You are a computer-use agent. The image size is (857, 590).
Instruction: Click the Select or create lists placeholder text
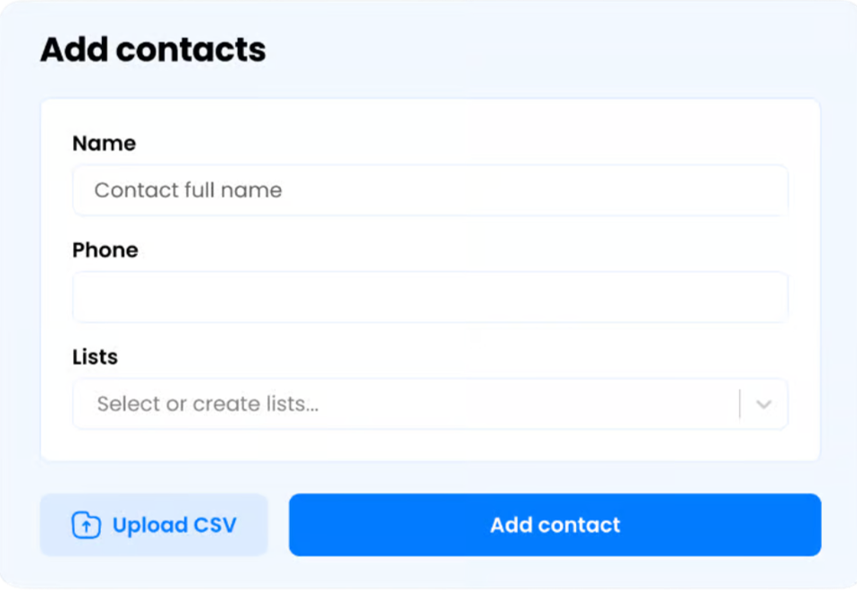point(208,404)
